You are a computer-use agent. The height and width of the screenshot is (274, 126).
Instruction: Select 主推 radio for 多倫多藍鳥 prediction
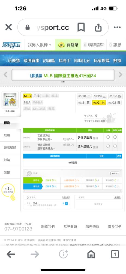point(108,137)
